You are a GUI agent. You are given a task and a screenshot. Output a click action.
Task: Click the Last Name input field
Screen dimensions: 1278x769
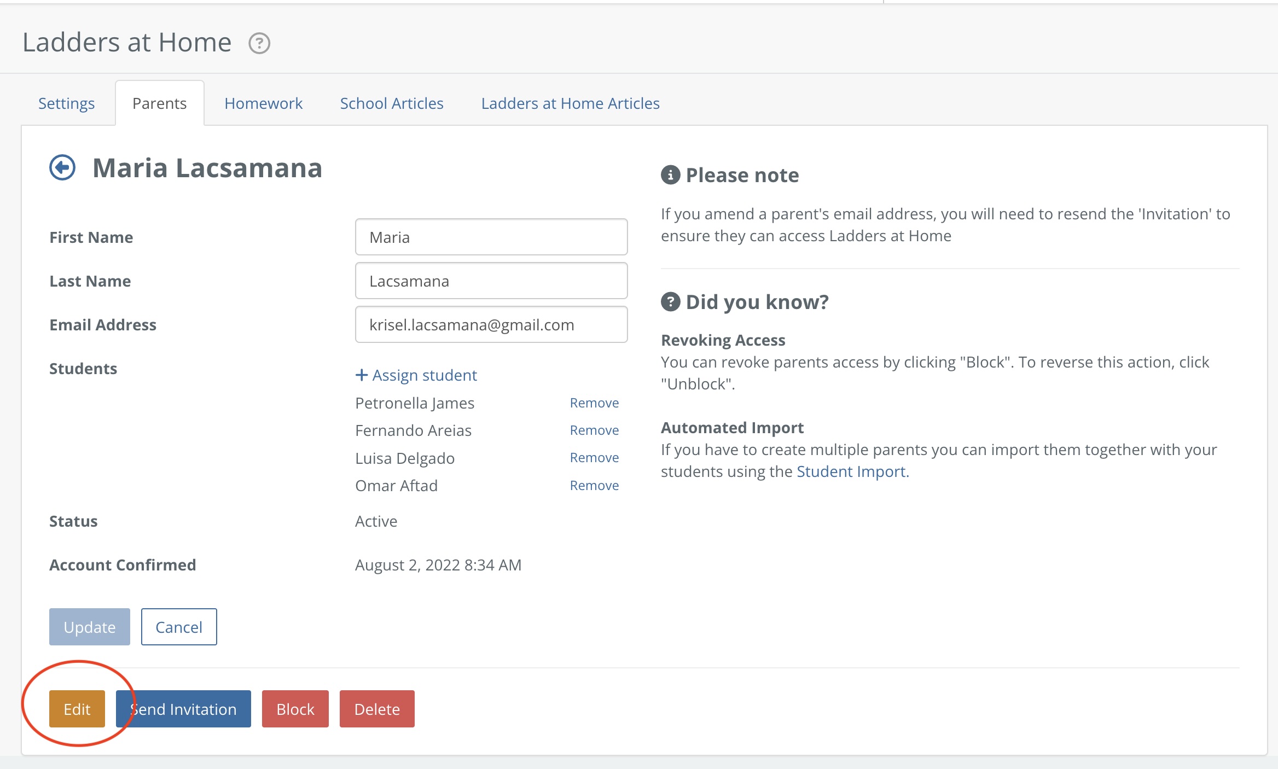(491, 281)
